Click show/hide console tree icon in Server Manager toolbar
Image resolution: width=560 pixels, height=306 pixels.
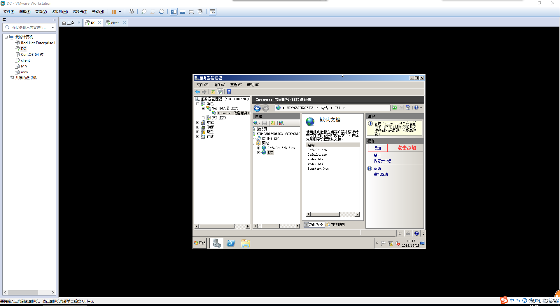[x=220, y=92]
